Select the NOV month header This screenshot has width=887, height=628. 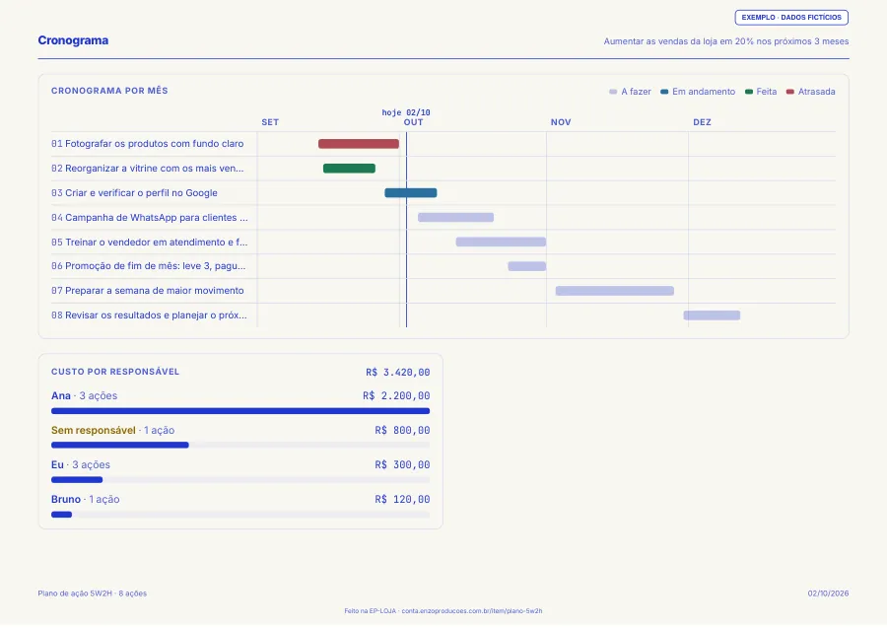tap(561, 122)
